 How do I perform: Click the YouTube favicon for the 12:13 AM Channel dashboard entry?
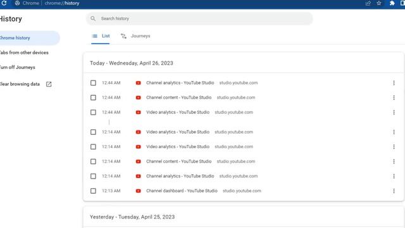pyautogui.click(x=138, y=191)
